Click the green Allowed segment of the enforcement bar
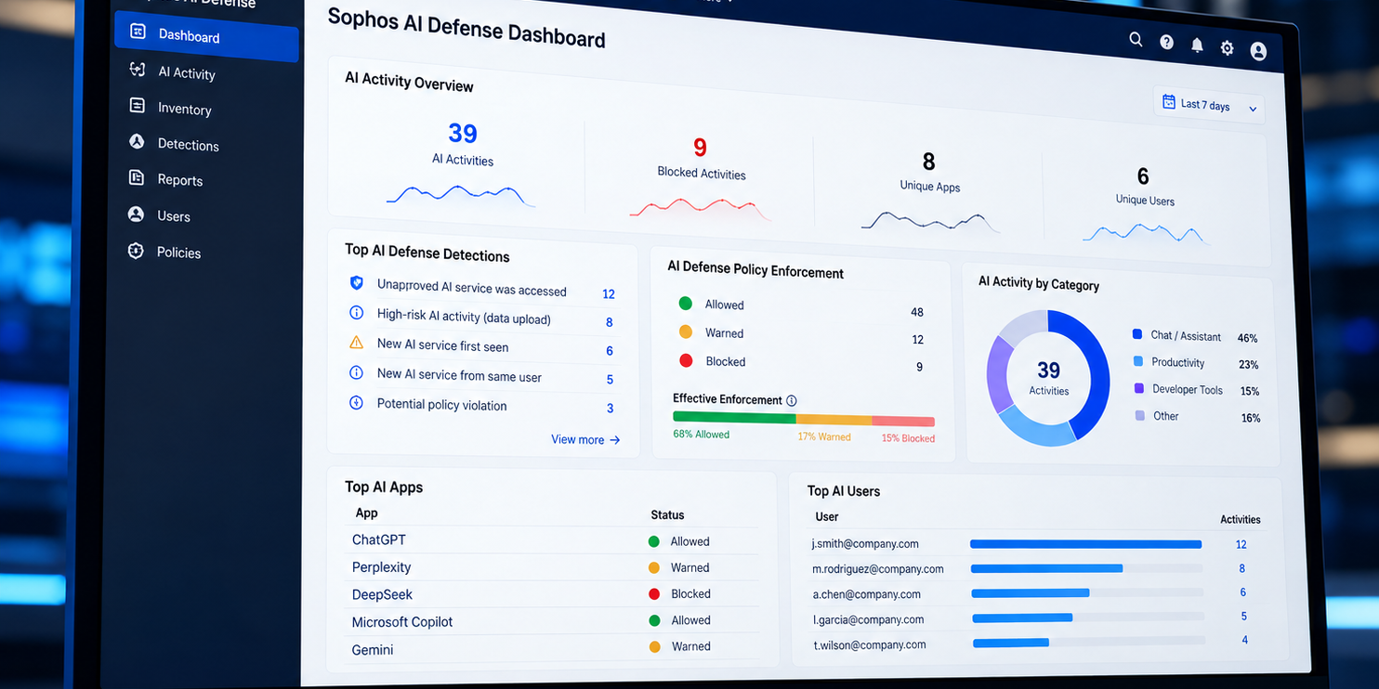 click(734, 418)
